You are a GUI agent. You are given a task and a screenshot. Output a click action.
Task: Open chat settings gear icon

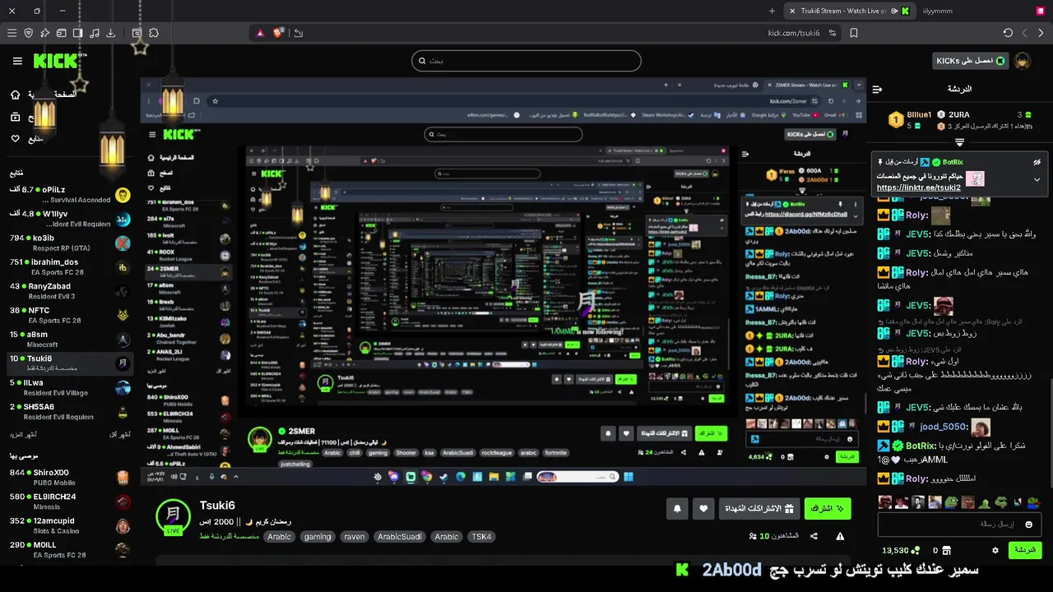995,550
